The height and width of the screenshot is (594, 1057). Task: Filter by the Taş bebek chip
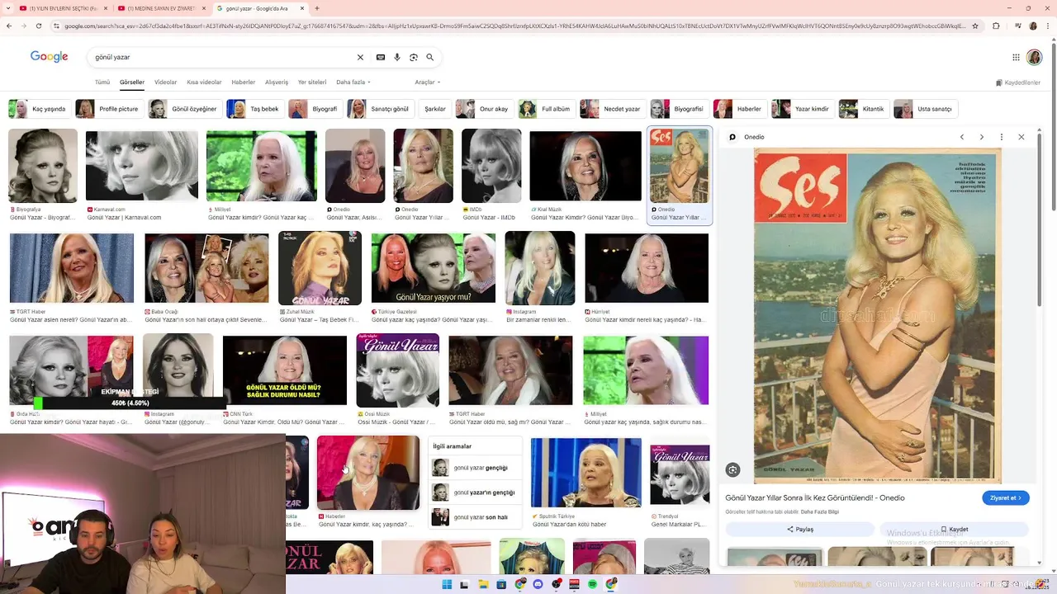point(255,109)
